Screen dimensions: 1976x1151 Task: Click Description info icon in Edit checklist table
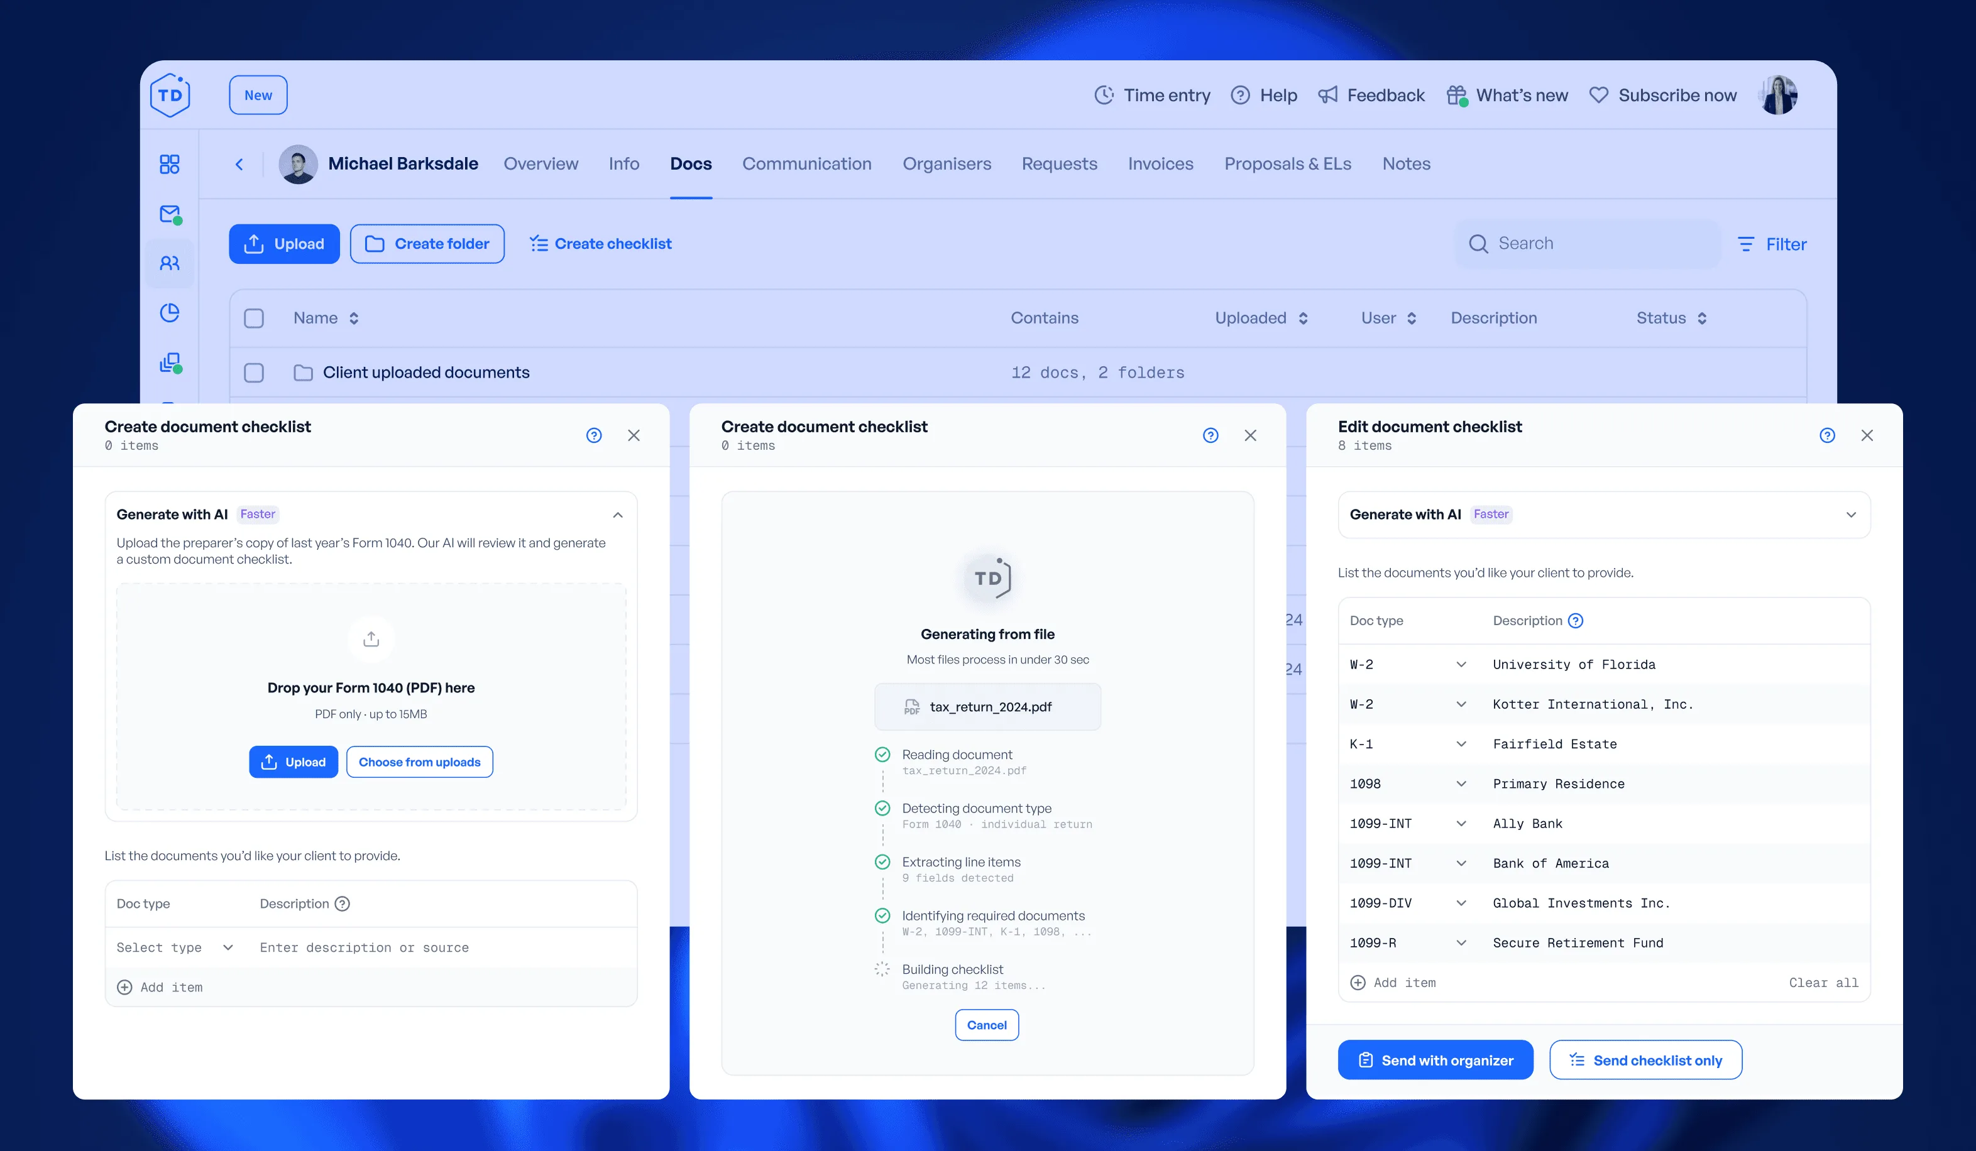(1575, 621)
